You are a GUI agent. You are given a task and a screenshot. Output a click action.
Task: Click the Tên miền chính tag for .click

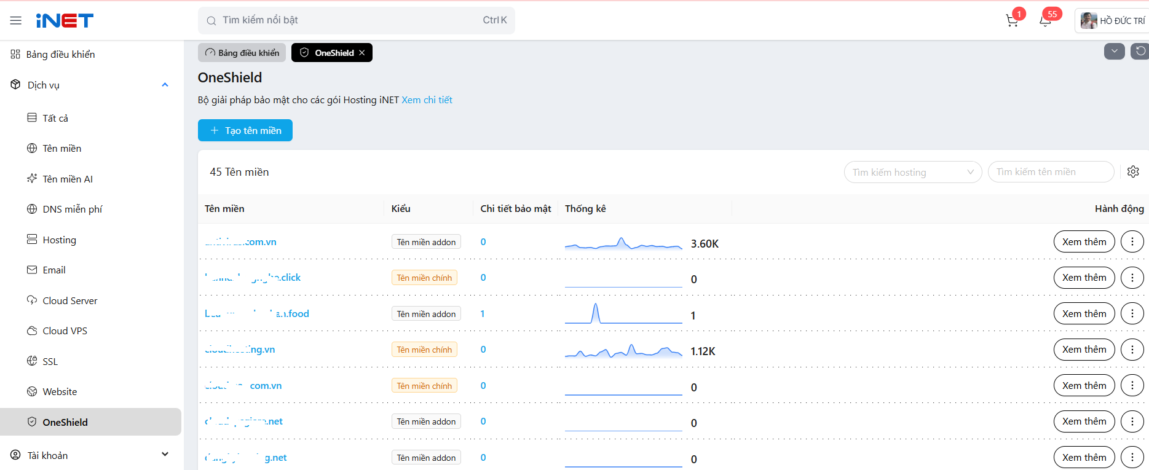(x=424, y=278)
